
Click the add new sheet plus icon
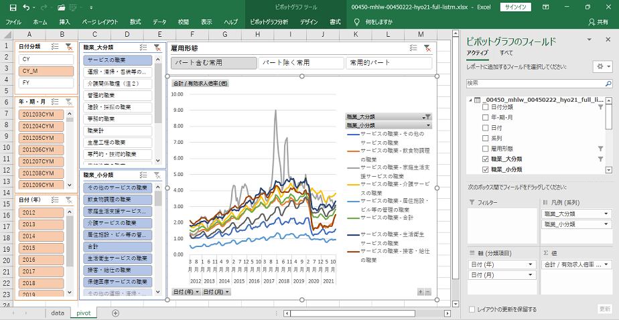[x=115, y=313]
